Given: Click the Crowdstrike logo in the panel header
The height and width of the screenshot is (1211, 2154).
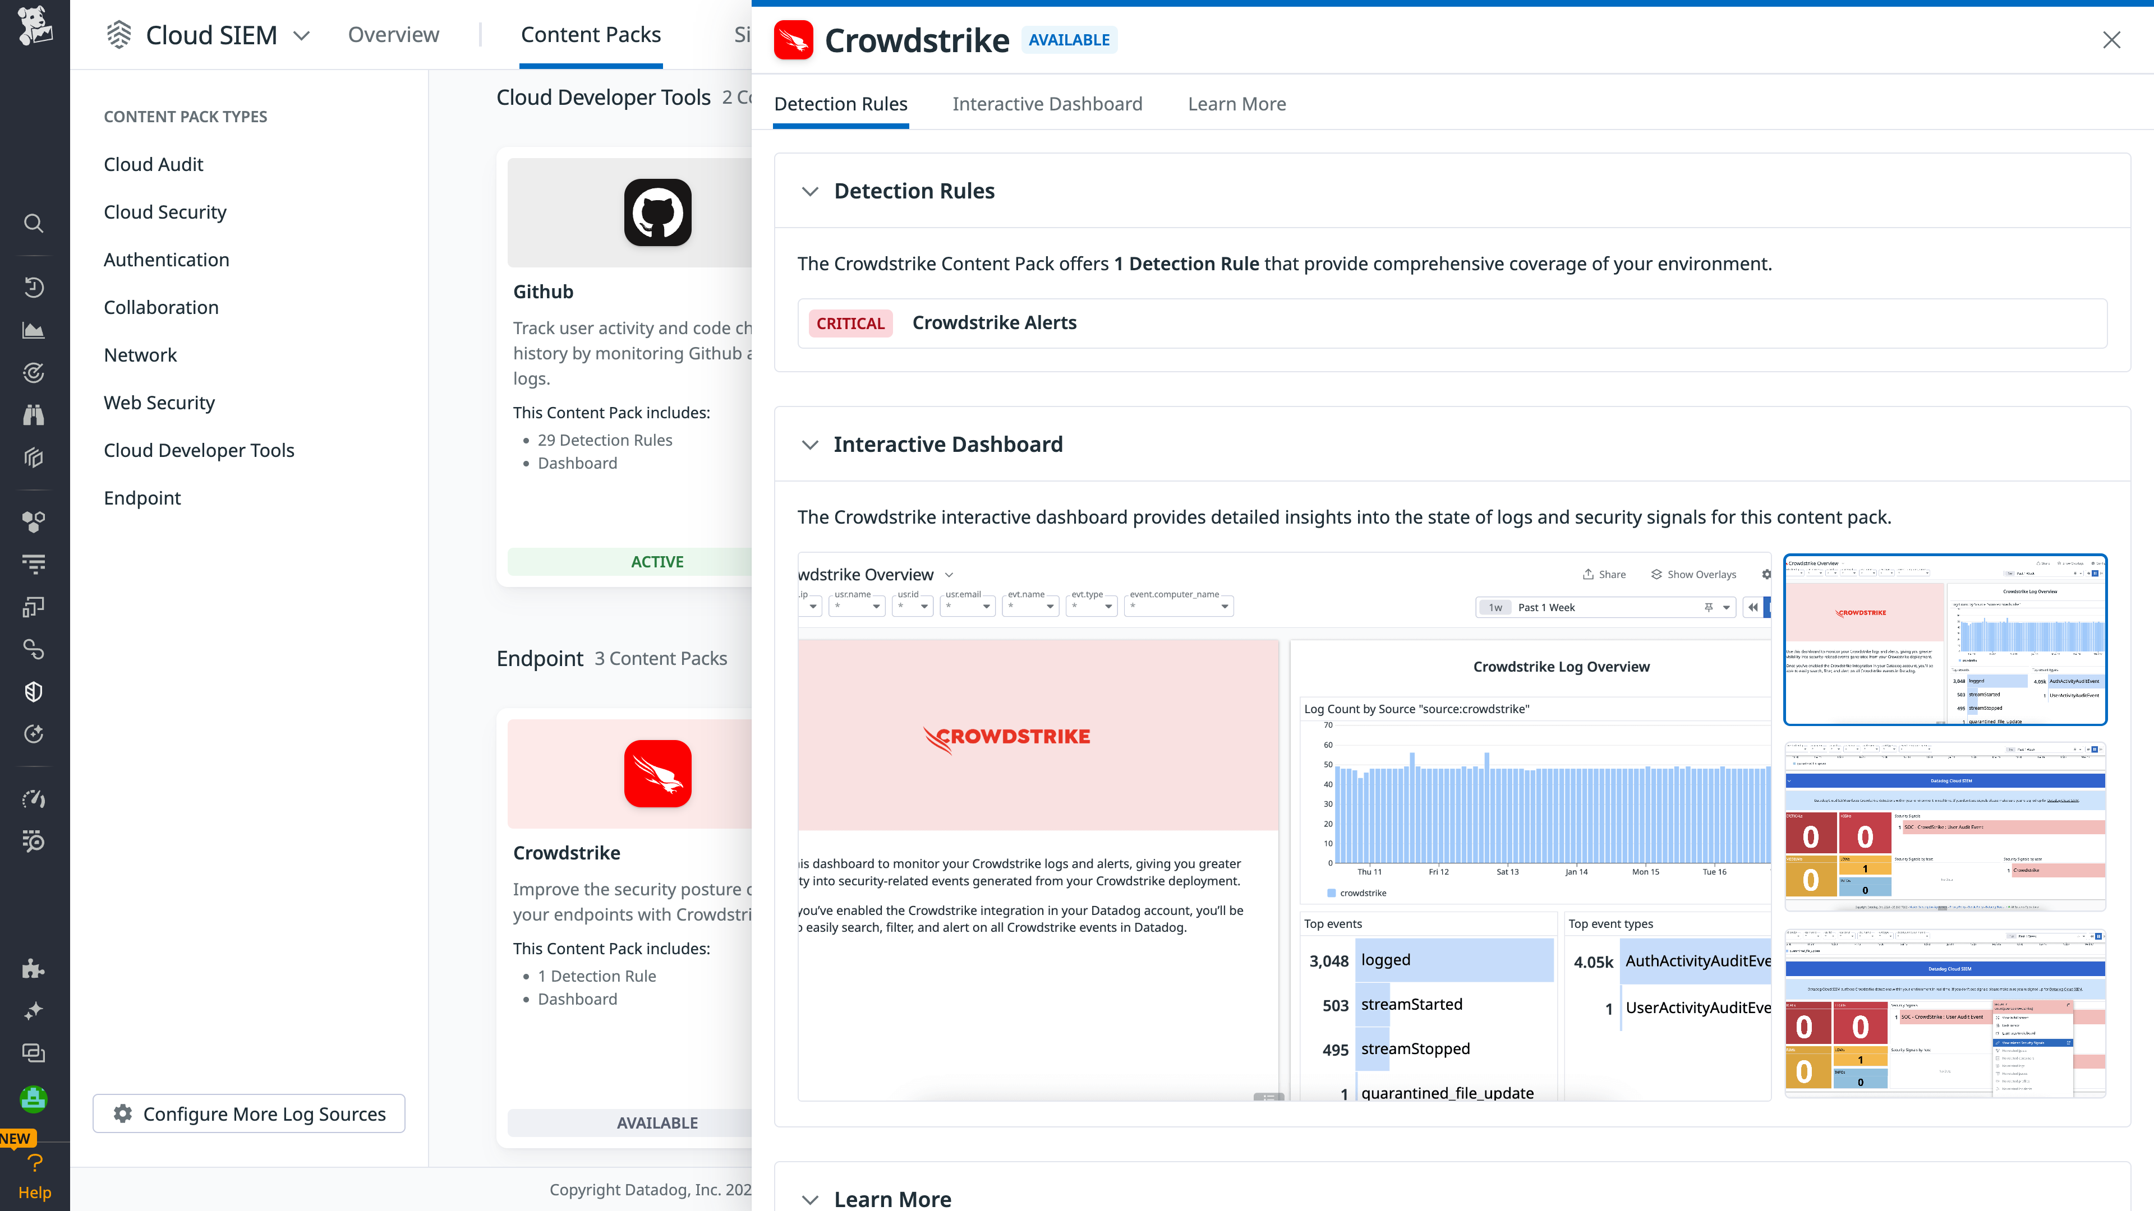Looking at the screenshot, I should click(794, 39).
